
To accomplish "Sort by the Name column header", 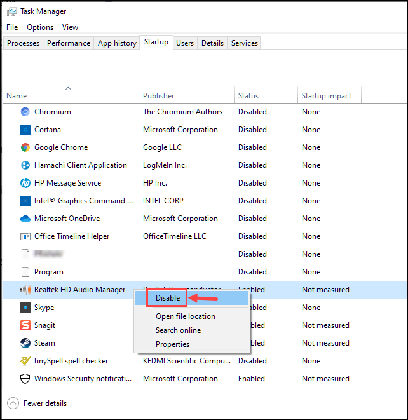I will click(17, 96).
